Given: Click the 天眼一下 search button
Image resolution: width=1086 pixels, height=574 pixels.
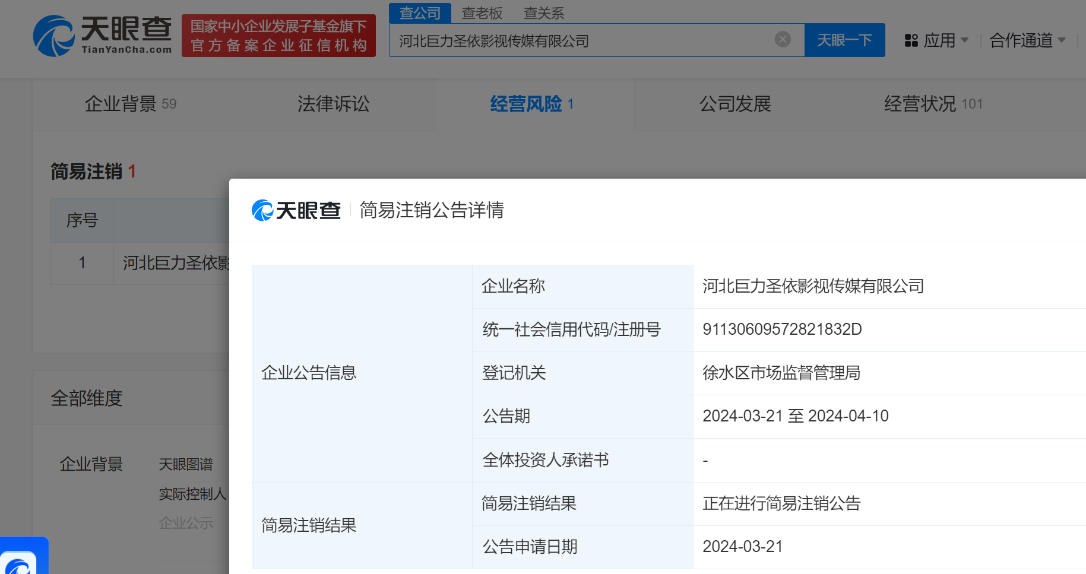Looking at the screenshot, I should pyautogui.click(x=844, y=40).
